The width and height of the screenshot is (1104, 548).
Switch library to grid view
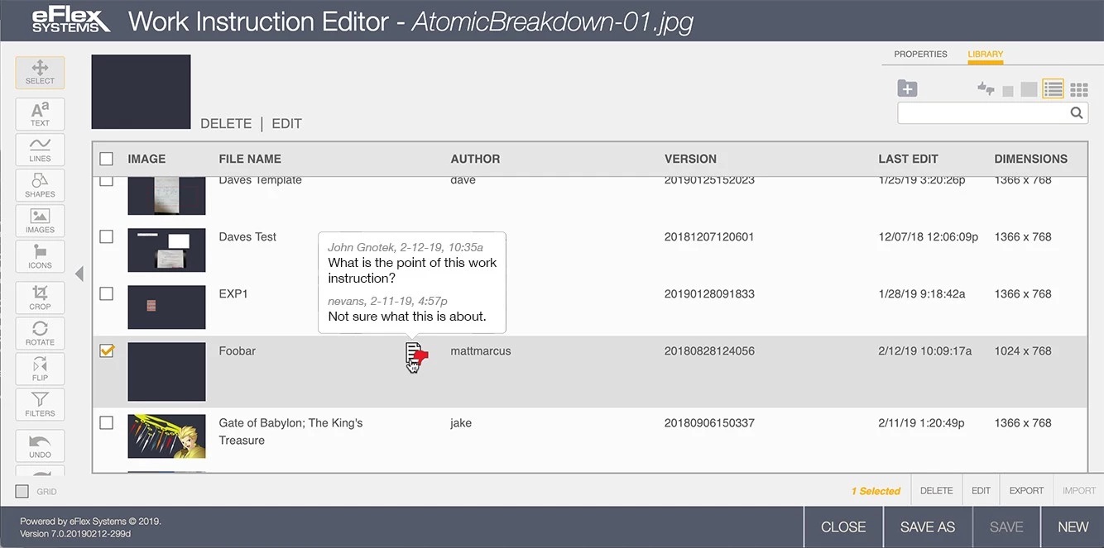click(1078, 89)
